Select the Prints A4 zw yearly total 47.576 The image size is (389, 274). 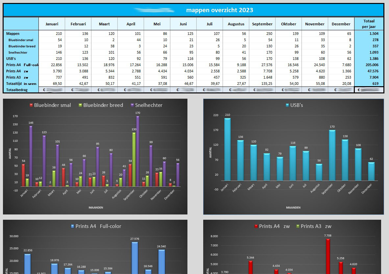click(x=373, y=71)
